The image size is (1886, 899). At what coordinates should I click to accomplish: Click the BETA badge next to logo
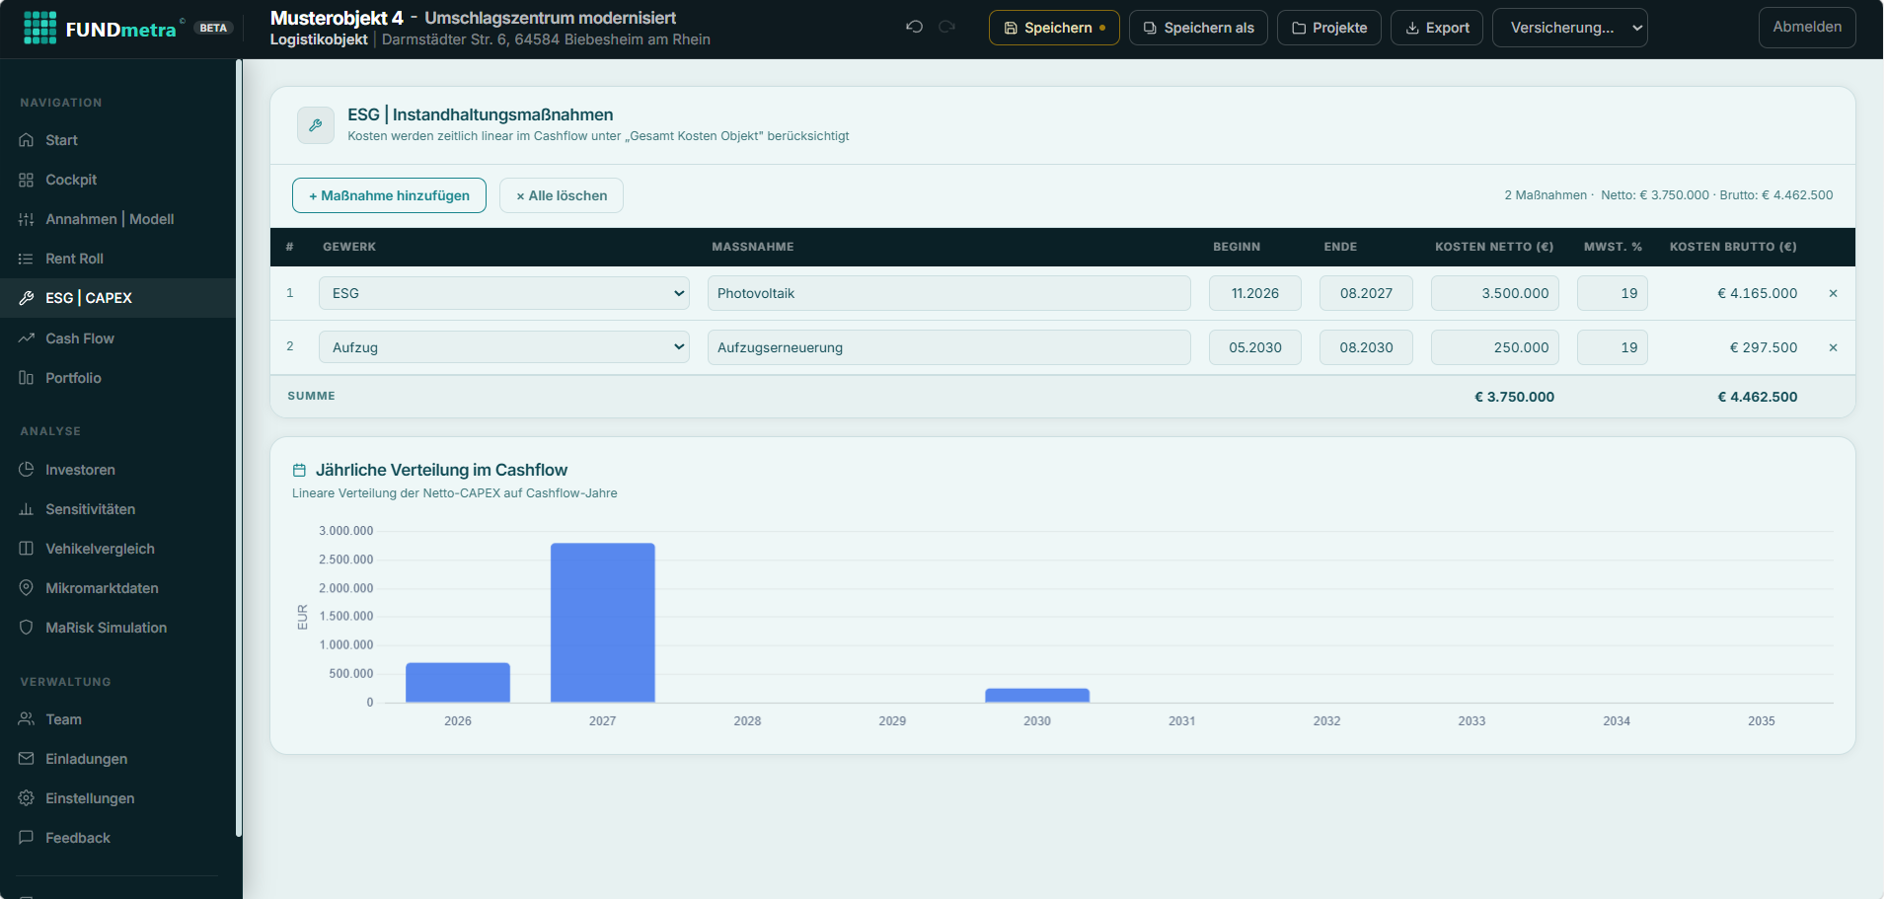coord(213,28)
